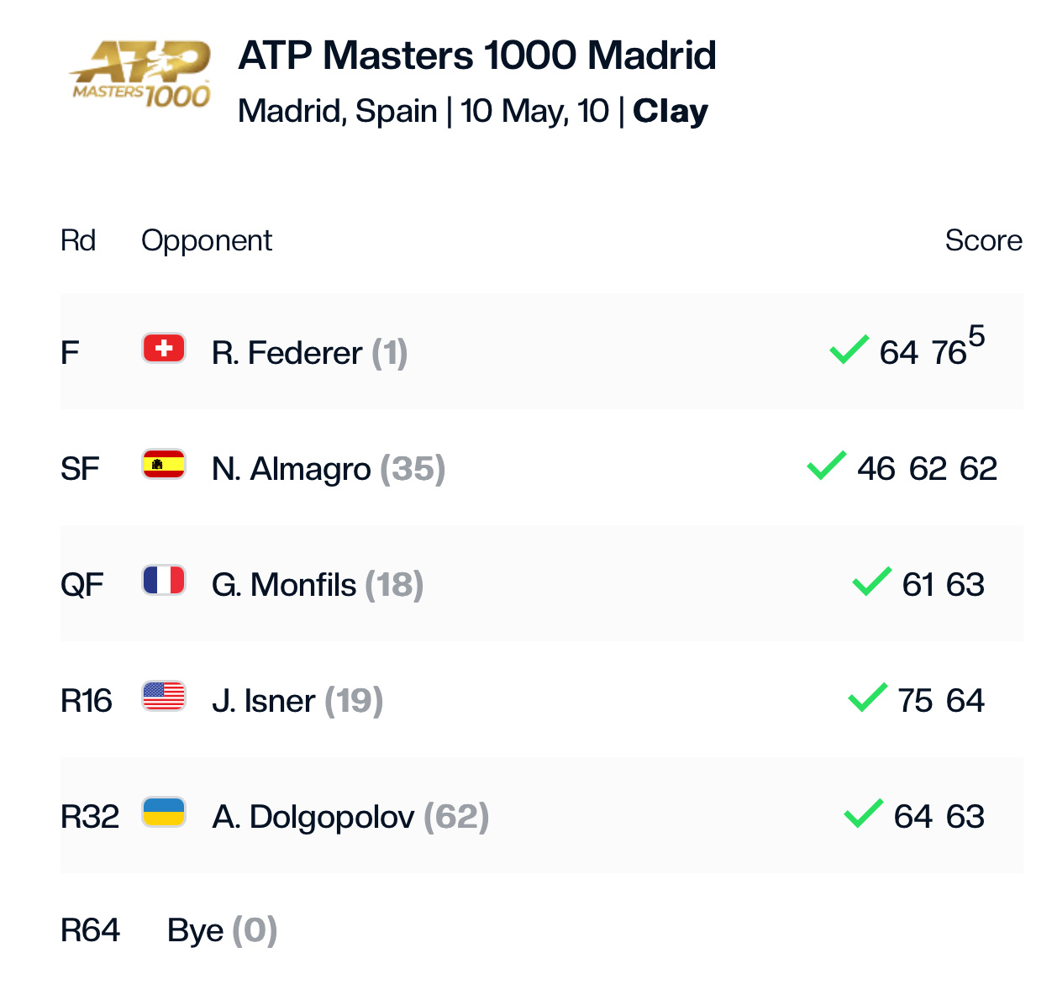Click the USA flag icon beside Isner
This screenshot has width=1052, height=990.
pos(164,696)
